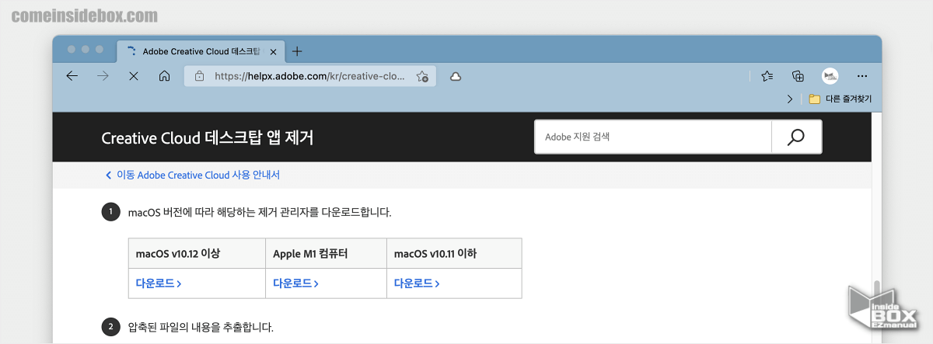Open a new browser tab

tap(297, 51)
